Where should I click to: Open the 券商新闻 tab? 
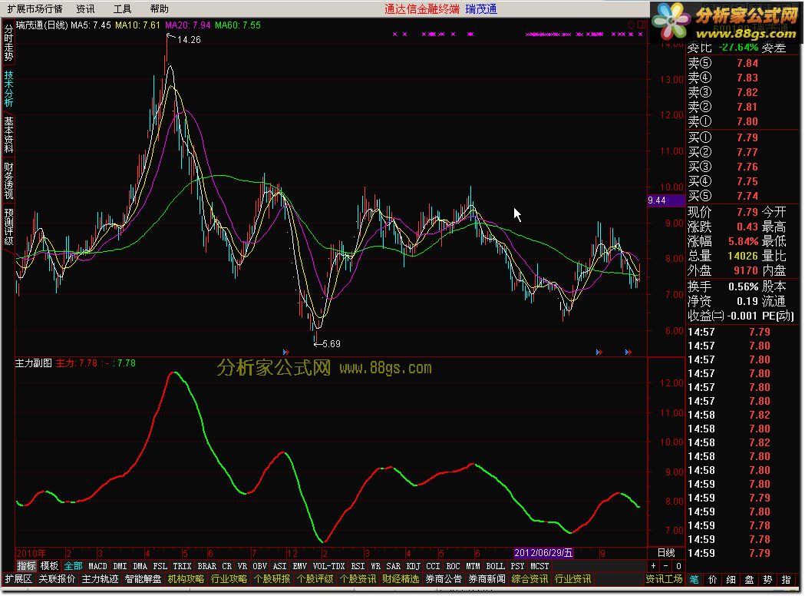point(487,580)
